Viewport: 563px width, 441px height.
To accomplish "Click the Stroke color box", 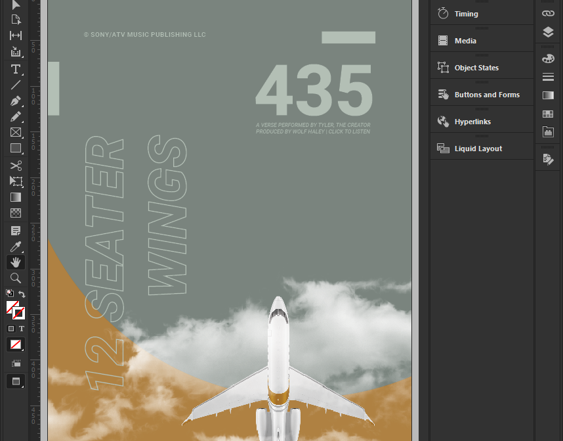I will pos(18,313).
